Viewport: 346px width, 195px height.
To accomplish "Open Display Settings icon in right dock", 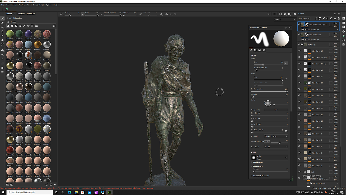I will click(x=344, y=27).
